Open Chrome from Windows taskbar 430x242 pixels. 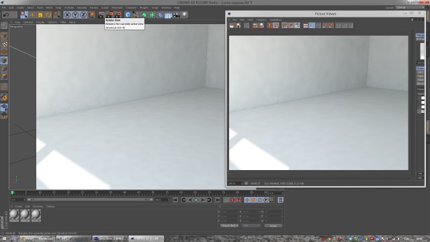tap(38, 239)
